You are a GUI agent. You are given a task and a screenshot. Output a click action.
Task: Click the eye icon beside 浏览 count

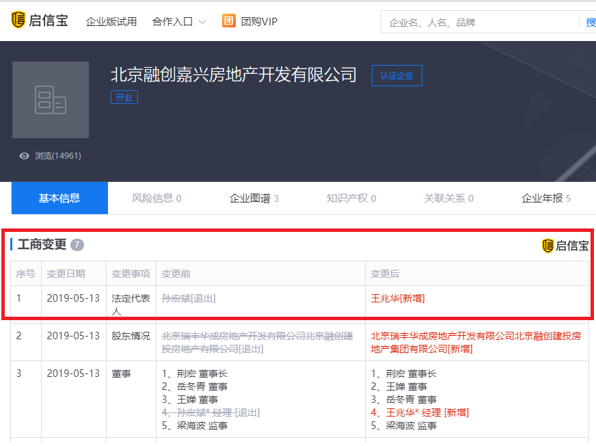tap(25, 156)
